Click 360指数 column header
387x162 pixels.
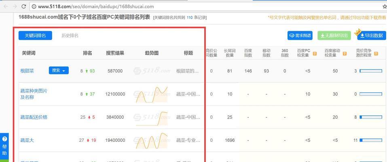(x=285, y=53)
